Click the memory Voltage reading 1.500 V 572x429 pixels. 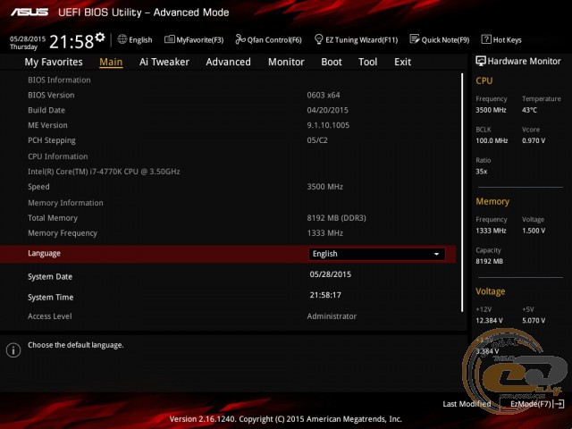coord(534,231)
